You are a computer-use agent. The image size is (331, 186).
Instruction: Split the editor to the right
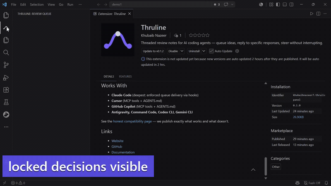(x=318, y=14)
